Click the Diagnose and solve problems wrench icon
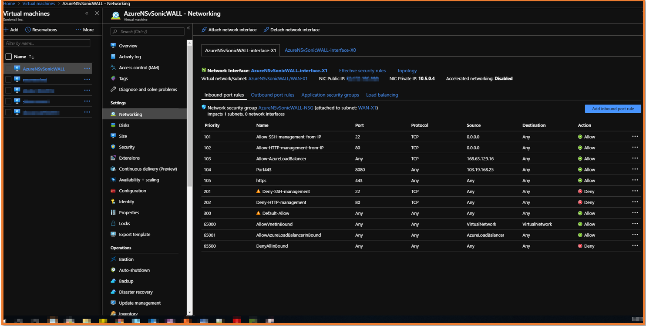 click(113, 89)
